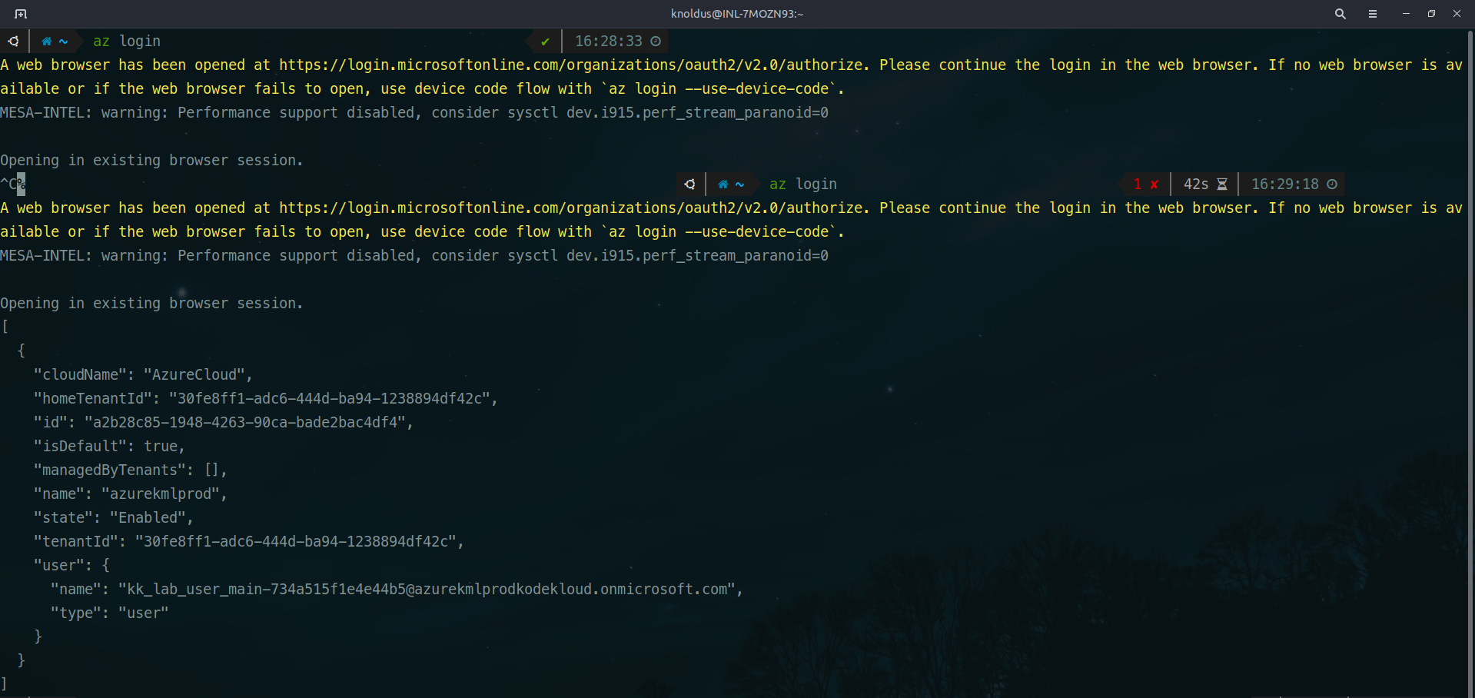Open the first login.microsoftonline.com URL
The height and width of the screenshot is (698, 1475).
pyautogui.click(x=573, y=65)
